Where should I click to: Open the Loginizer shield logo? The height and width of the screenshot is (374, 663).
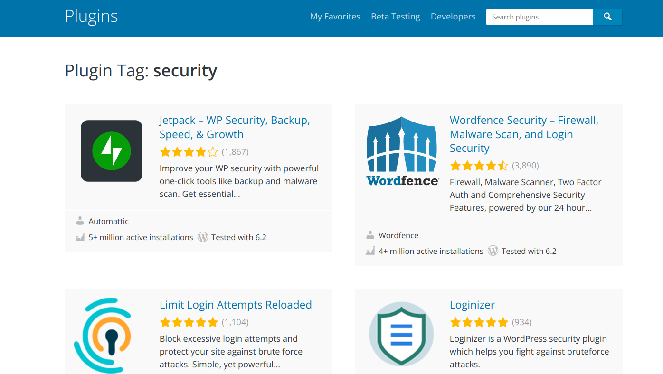(x=402, y=334)
